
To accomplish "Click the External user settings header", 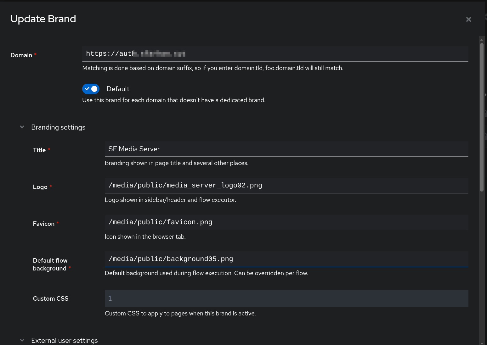I will [65, 340].
